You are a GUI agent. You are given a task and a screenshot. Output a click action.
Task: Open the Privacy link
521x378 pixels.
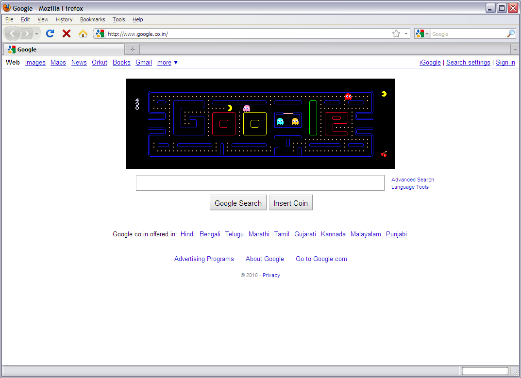click(271, 275)
